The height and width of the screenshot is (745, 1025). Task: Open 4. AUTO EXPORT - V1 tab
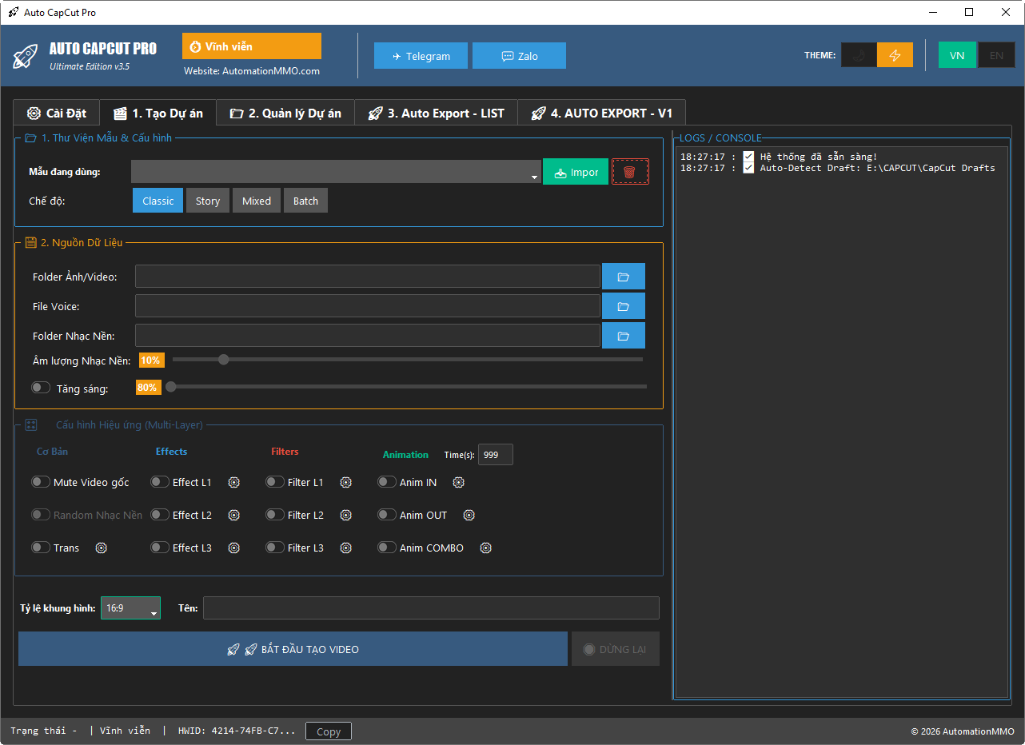pyautogui.click(x=602, y=113)
